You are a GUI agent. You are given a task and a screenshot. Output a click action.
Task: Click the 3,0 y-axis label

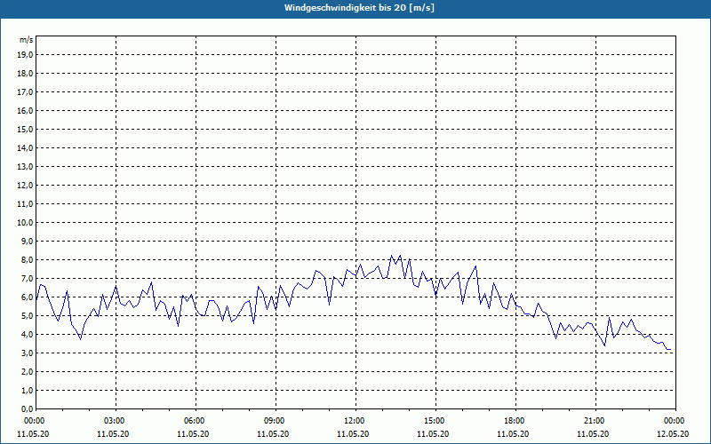(28, 353)
